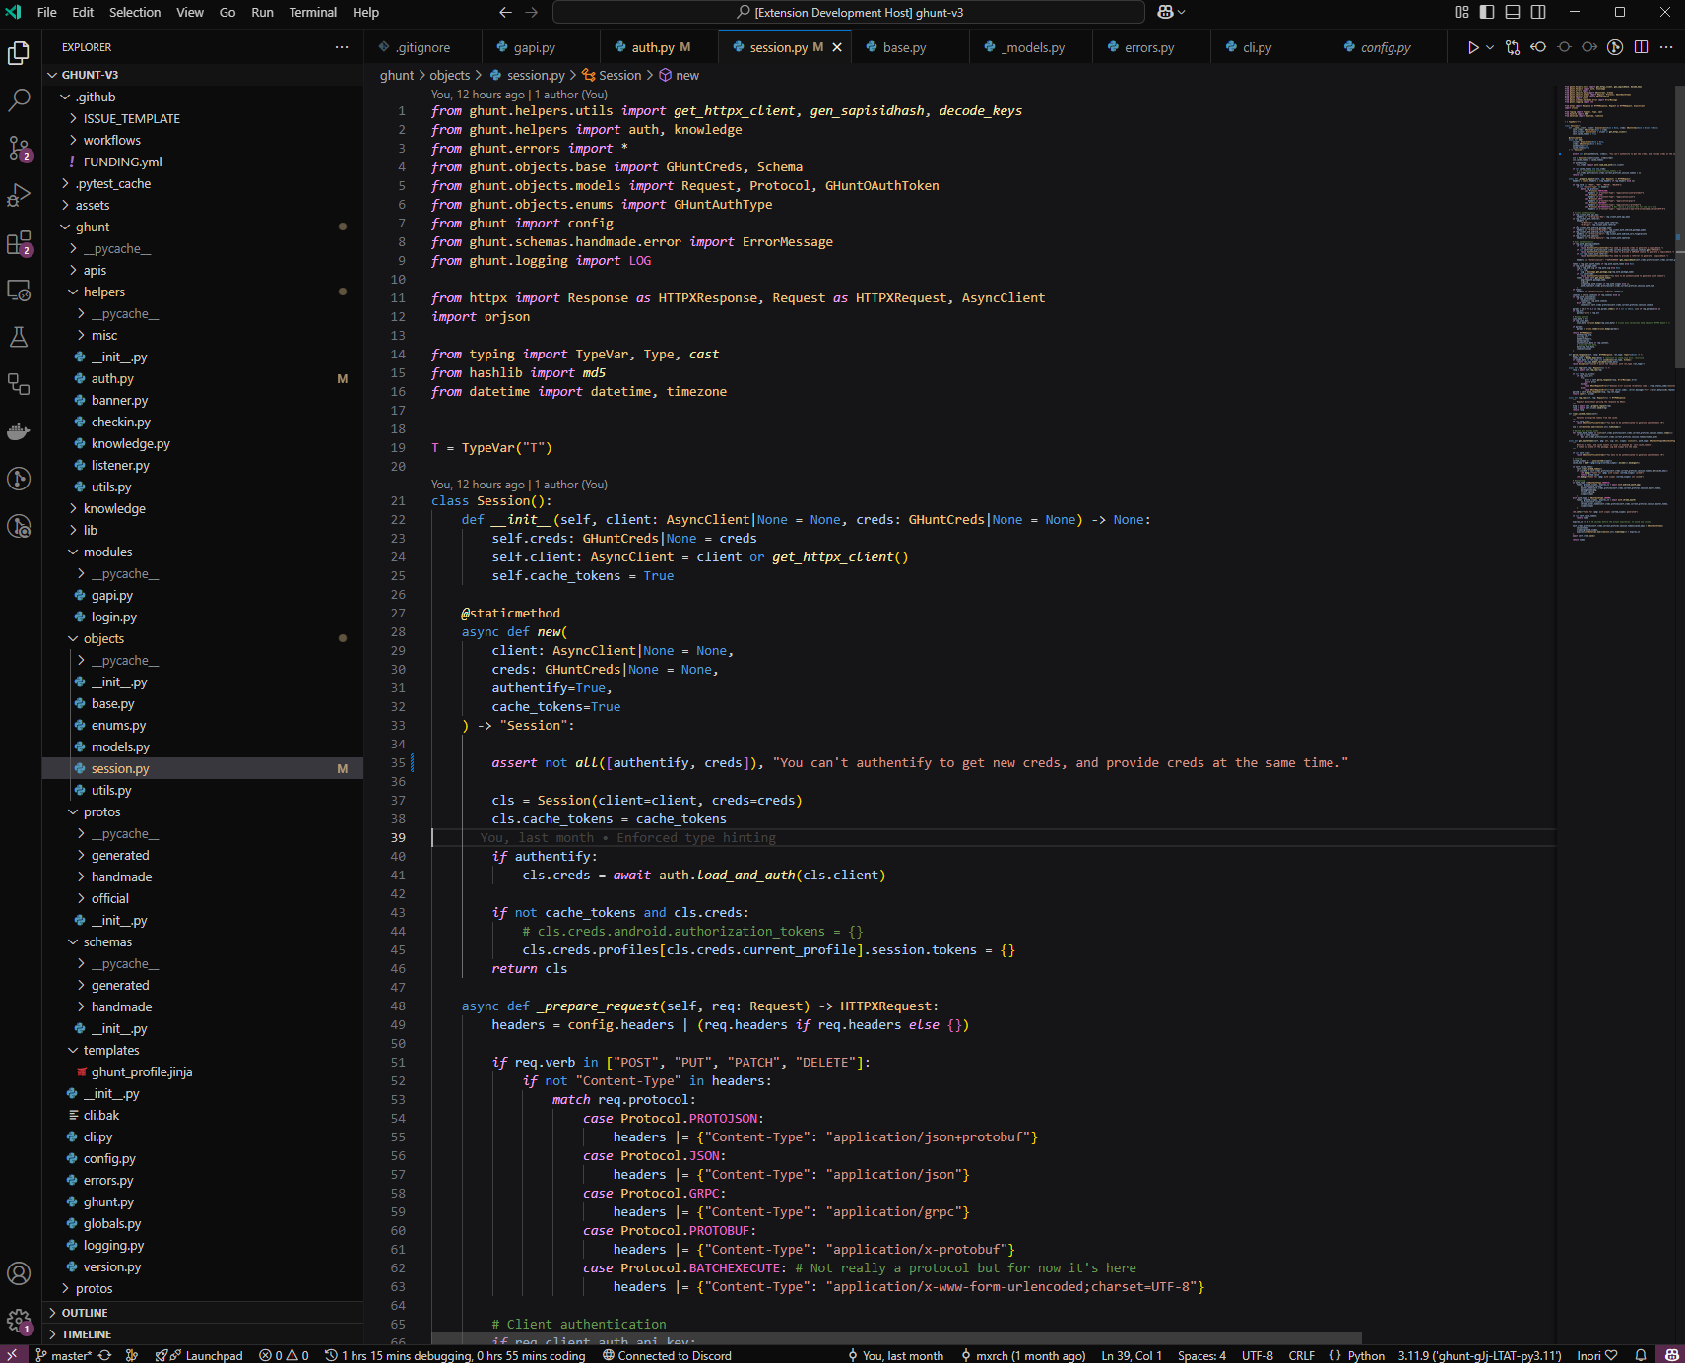1685x1363 pixels.
Task: Open the Source Control view
Action: click(19, 148)
